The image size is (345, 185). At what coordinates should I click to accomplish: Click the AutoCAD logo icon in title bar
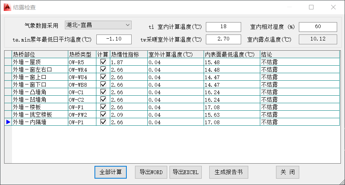coord(7,7)
